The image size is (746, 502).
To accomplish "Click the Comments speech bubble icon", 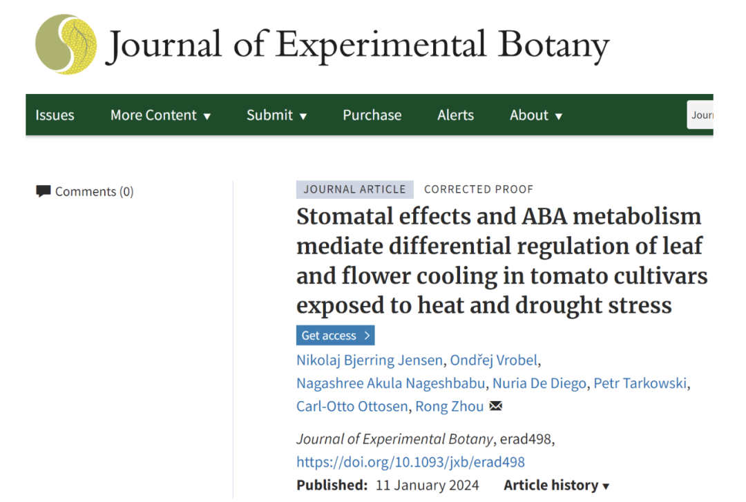I will click(x=44, y=191).
